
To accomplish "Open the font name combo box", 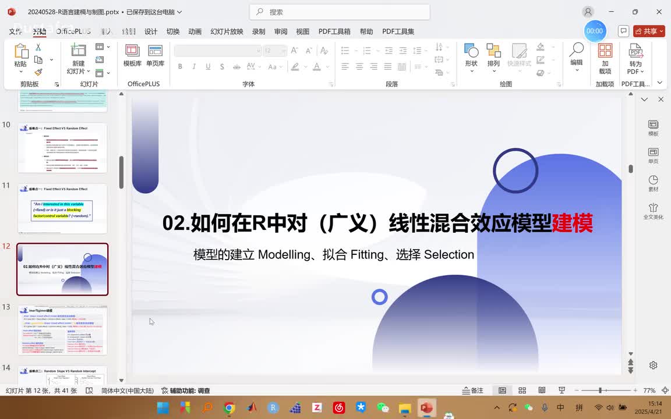I will point(218,51).
